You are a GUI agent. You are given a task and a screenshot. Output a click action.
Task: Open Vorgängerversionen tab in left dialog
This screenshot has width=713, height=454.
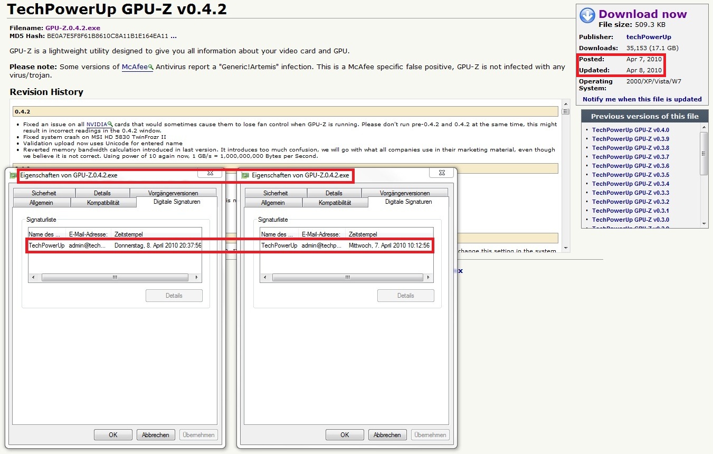coord(173,193)
